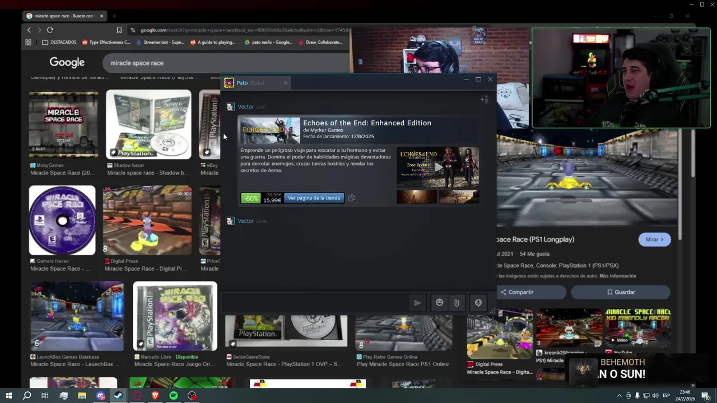Close the miracle space race tab
Viewport: 717px width, 403px height.
101,16
